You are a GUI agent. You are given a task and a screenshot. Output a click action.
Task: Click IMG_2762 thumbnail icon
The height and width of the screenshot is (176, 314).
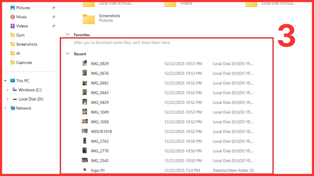[85, 141]
